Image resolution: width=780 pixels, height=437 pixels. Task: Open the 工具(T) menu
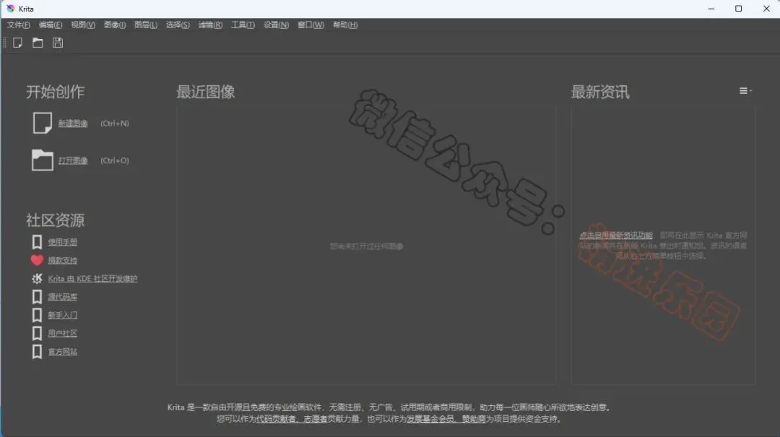tap(243, 25)
